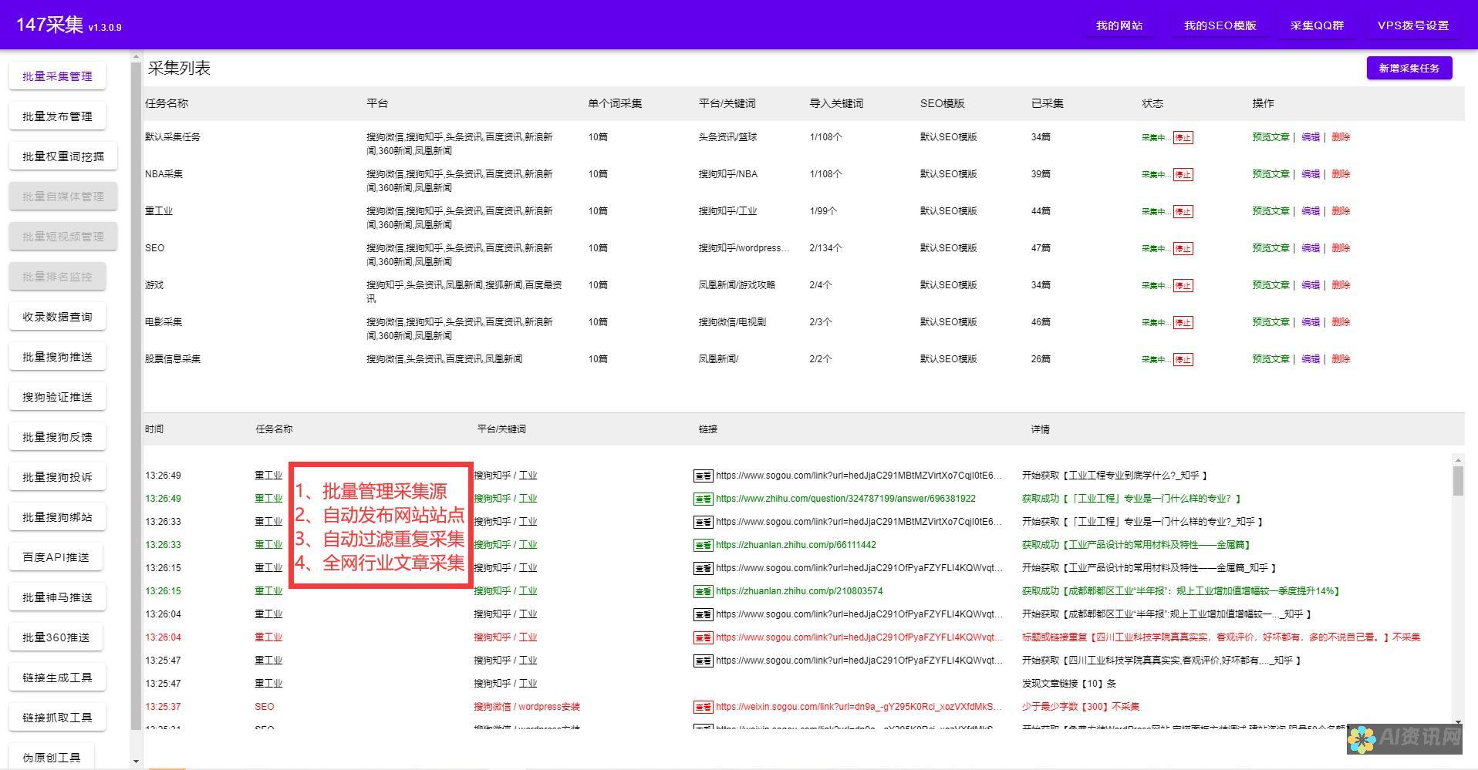Stop the 电影采集 task
This screenshot has height=770, width=1478.
(1183, 323)
